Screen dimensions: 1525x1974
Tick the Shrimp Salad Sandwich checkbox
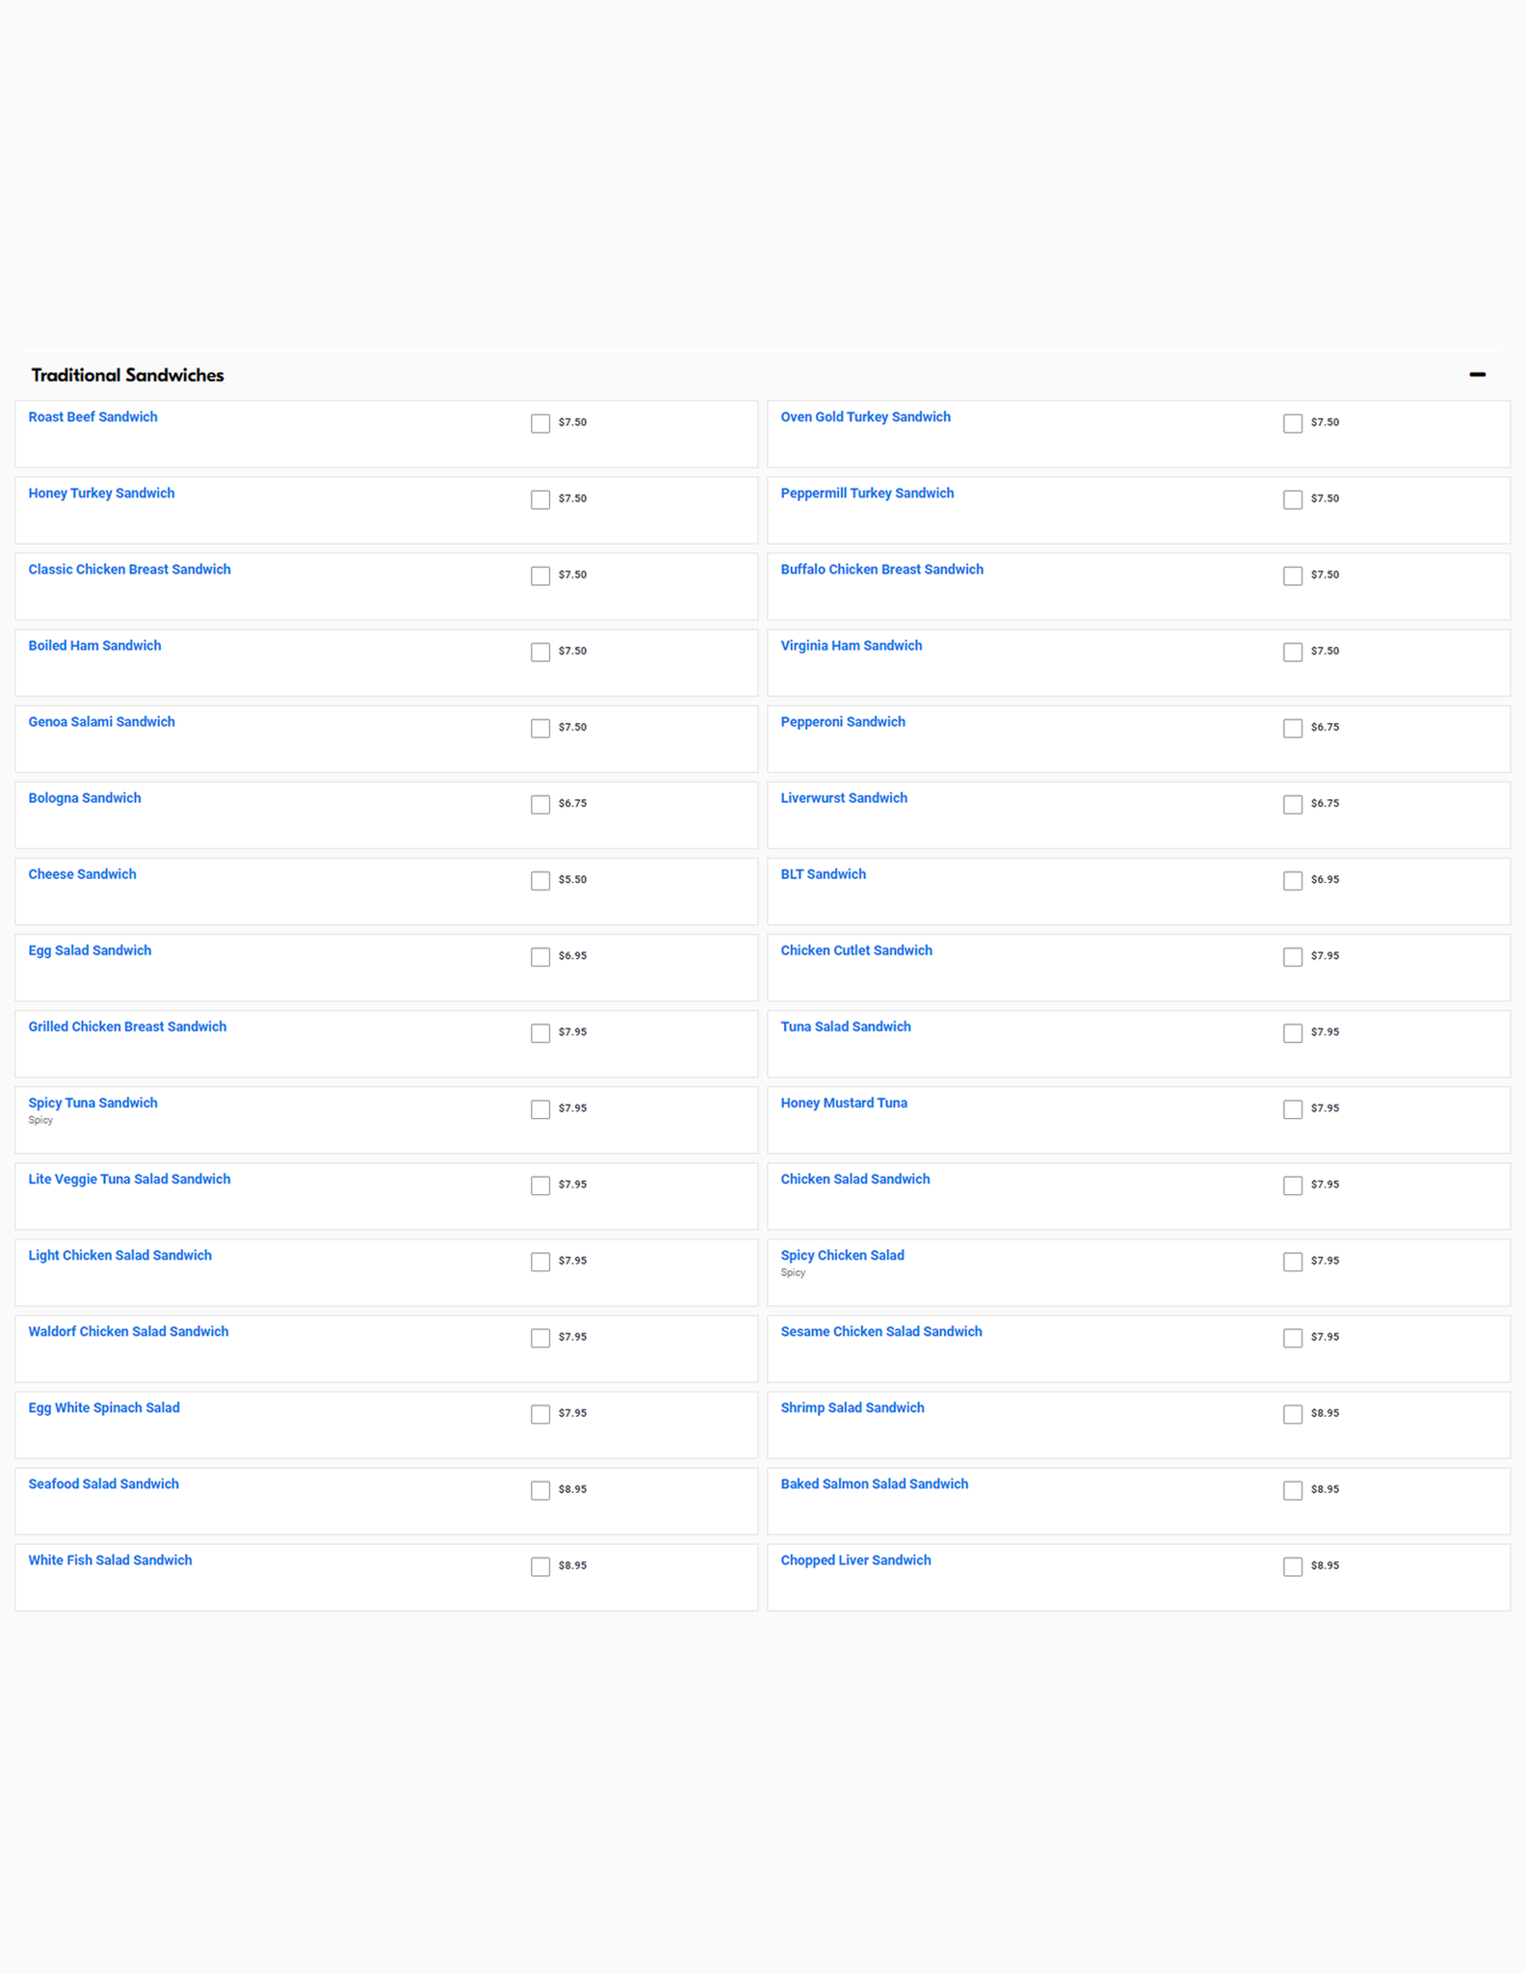click(1293, 1414)
